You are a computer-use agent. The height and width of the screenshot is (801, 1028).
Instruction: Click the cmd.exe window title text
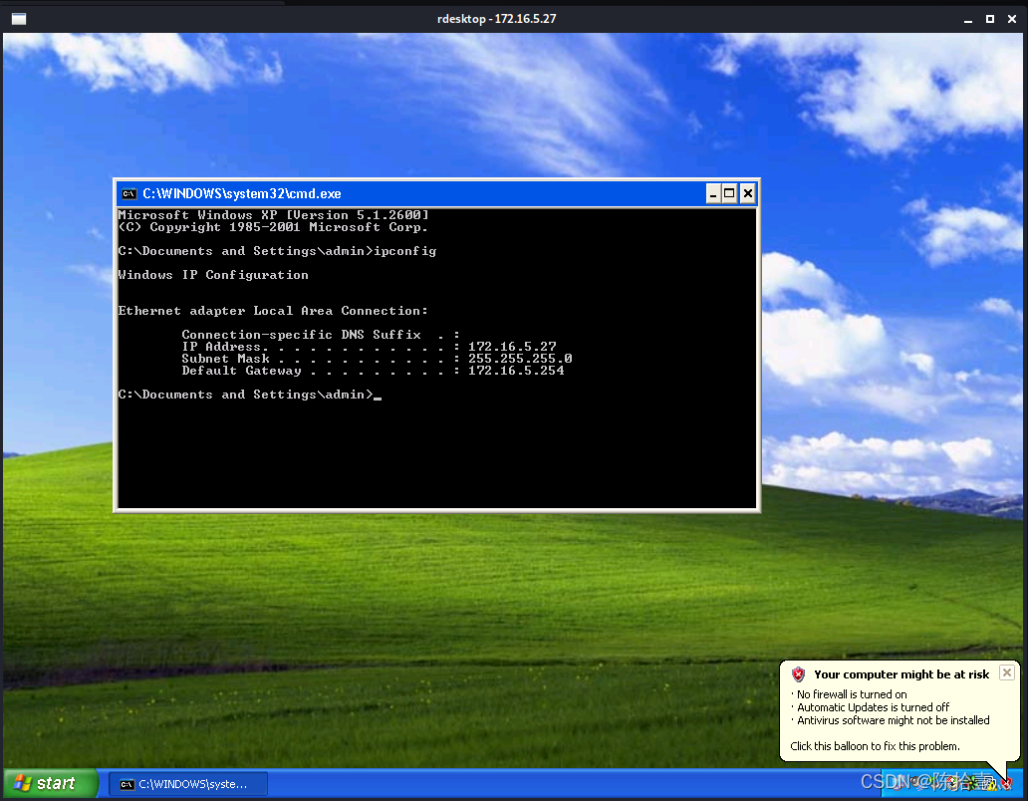[x=242, y=194]
